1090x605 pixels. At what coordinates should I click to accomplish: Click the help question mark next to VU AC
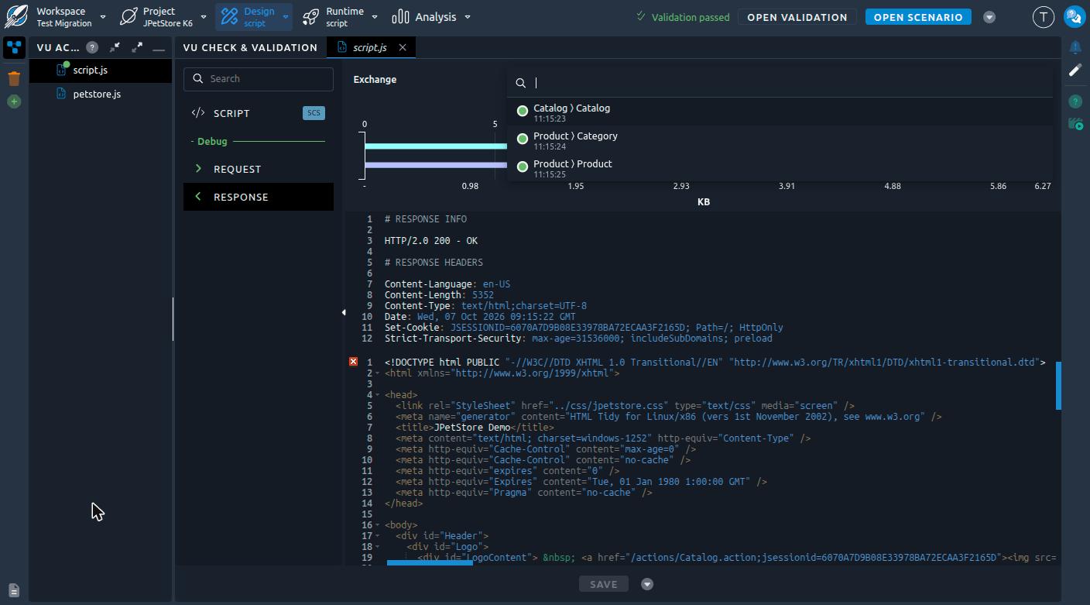[92, 47]
